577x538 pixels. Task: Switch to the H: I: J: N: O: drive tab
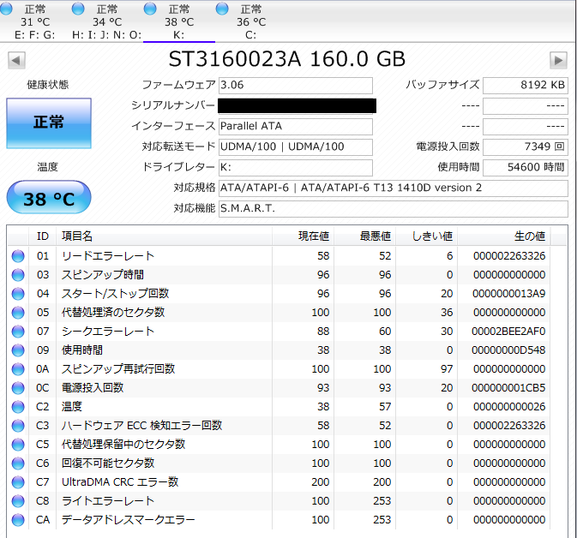(106, 22)
